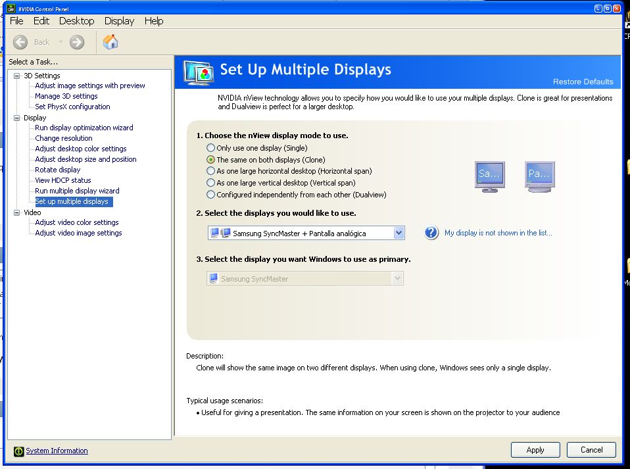
Task: Choose Vertical span desktop mode
Action: pos(210,182)
